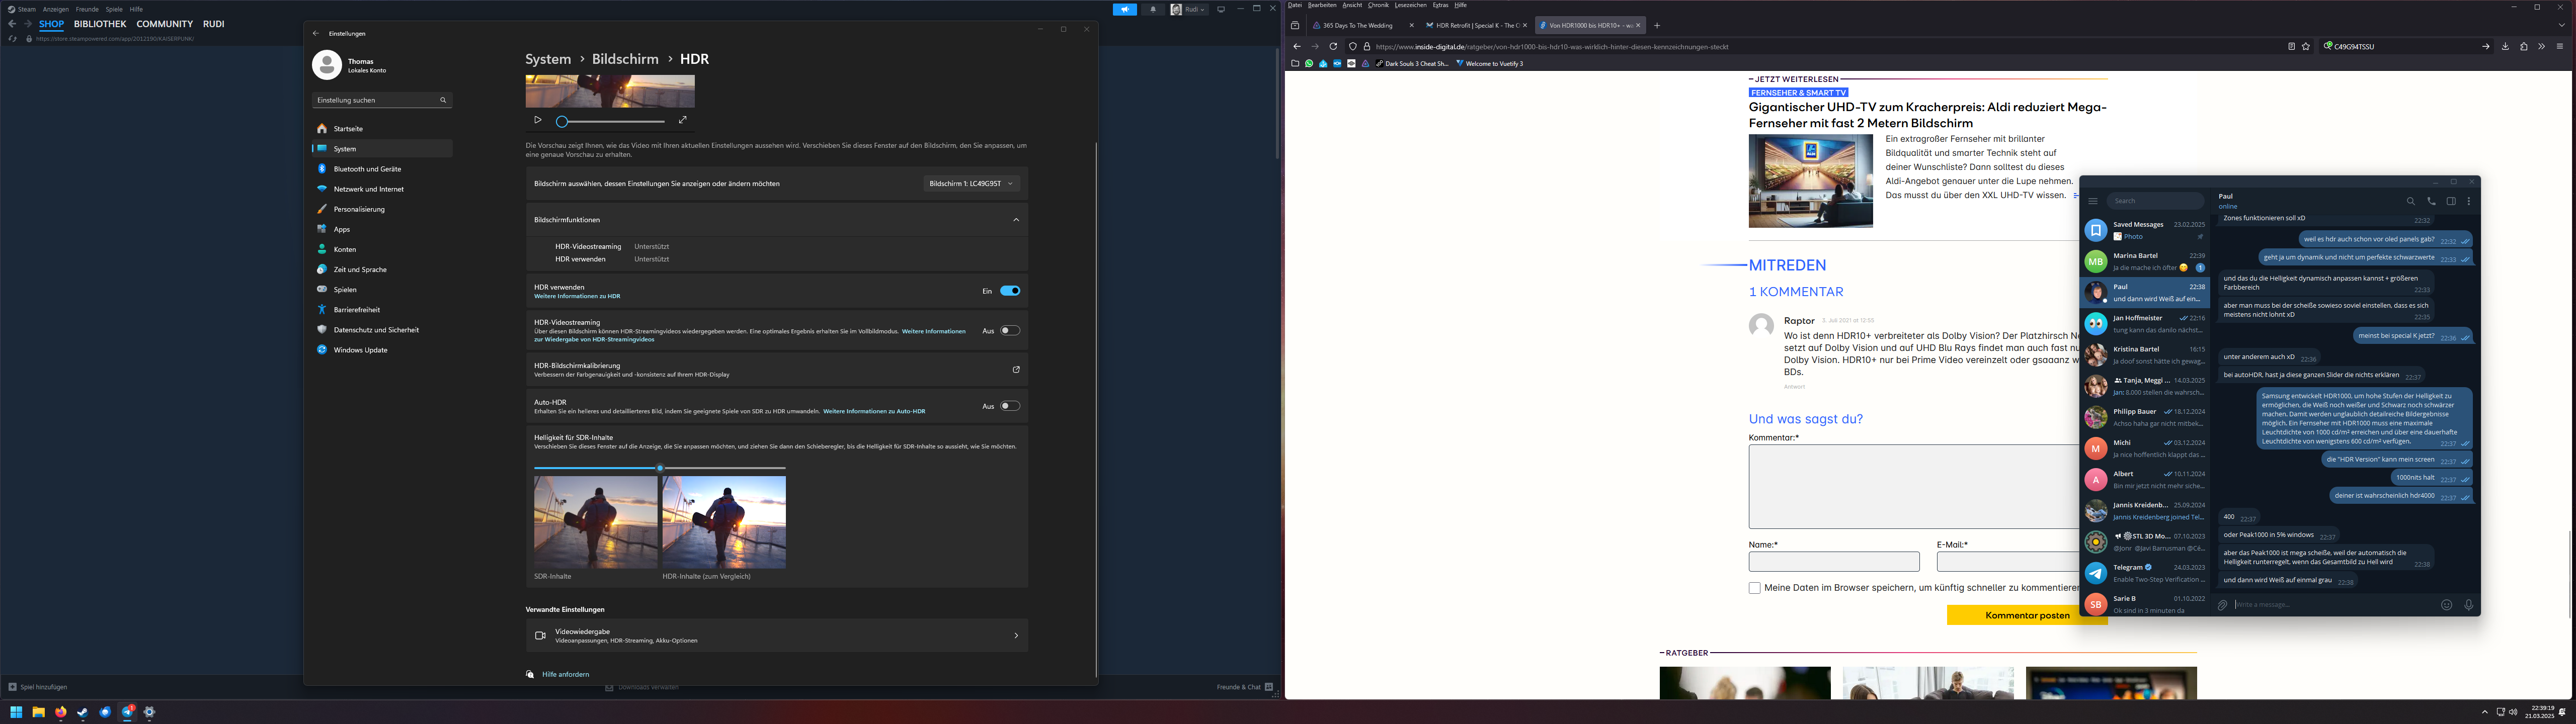Image resolution: width=2576 pixels, height=724 pixels.
Task: Open the Bildschirm 1: LC49G95T dropdown
Action: point(971,184)
